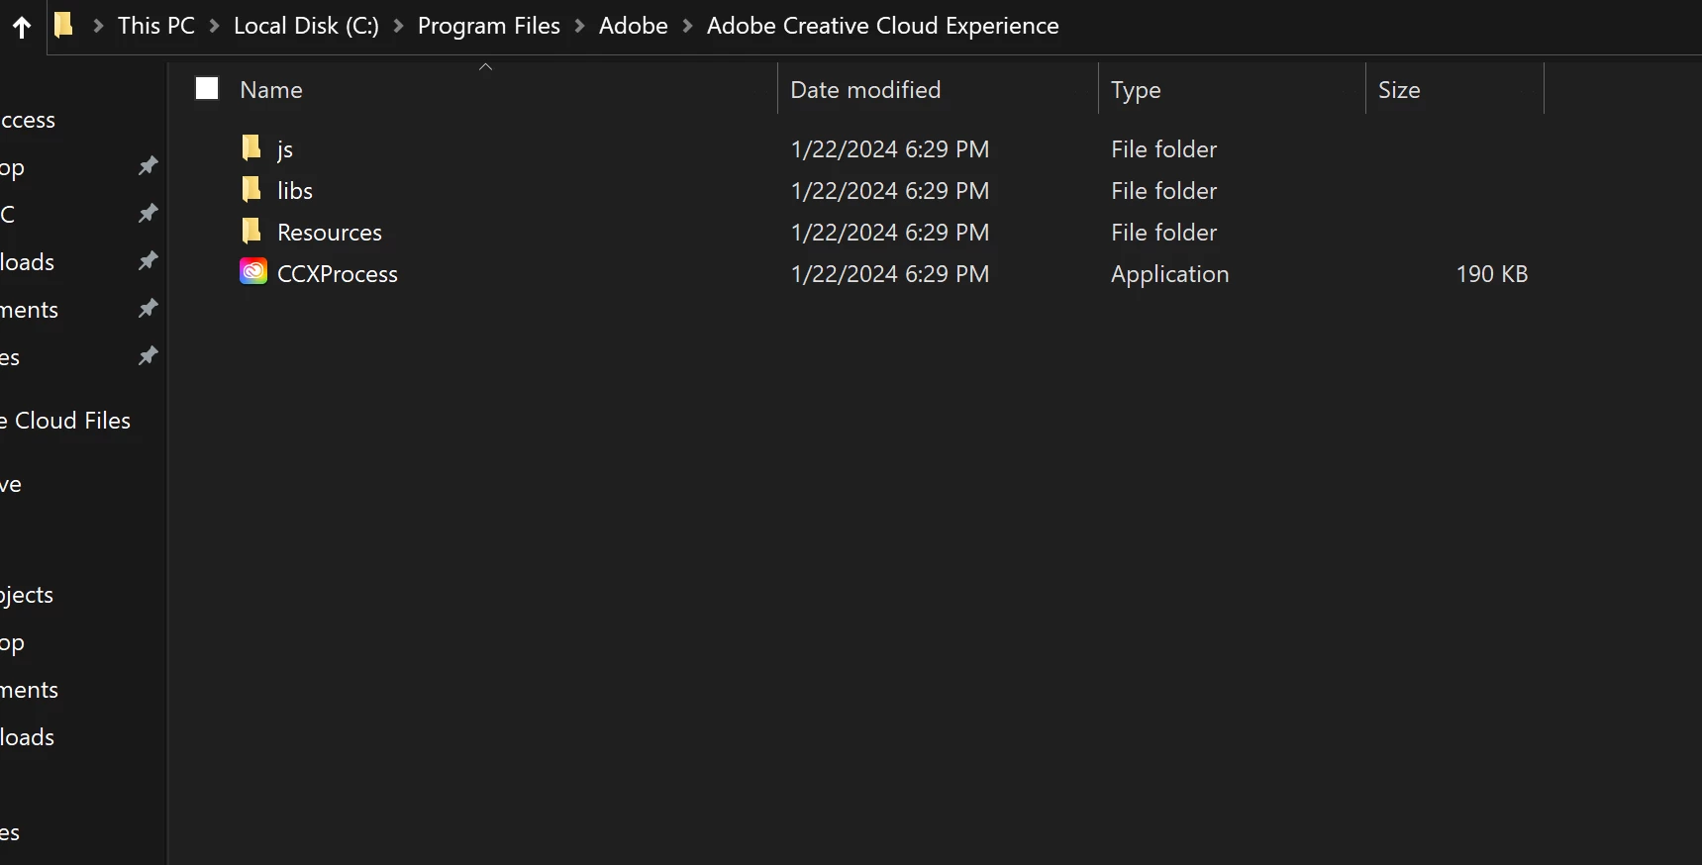This screenshot has height=865, width=1702.
Task: Select the CCXProcess file name
Action: point(338,274)
